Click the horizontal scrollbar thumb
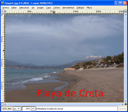 [64, 104]
